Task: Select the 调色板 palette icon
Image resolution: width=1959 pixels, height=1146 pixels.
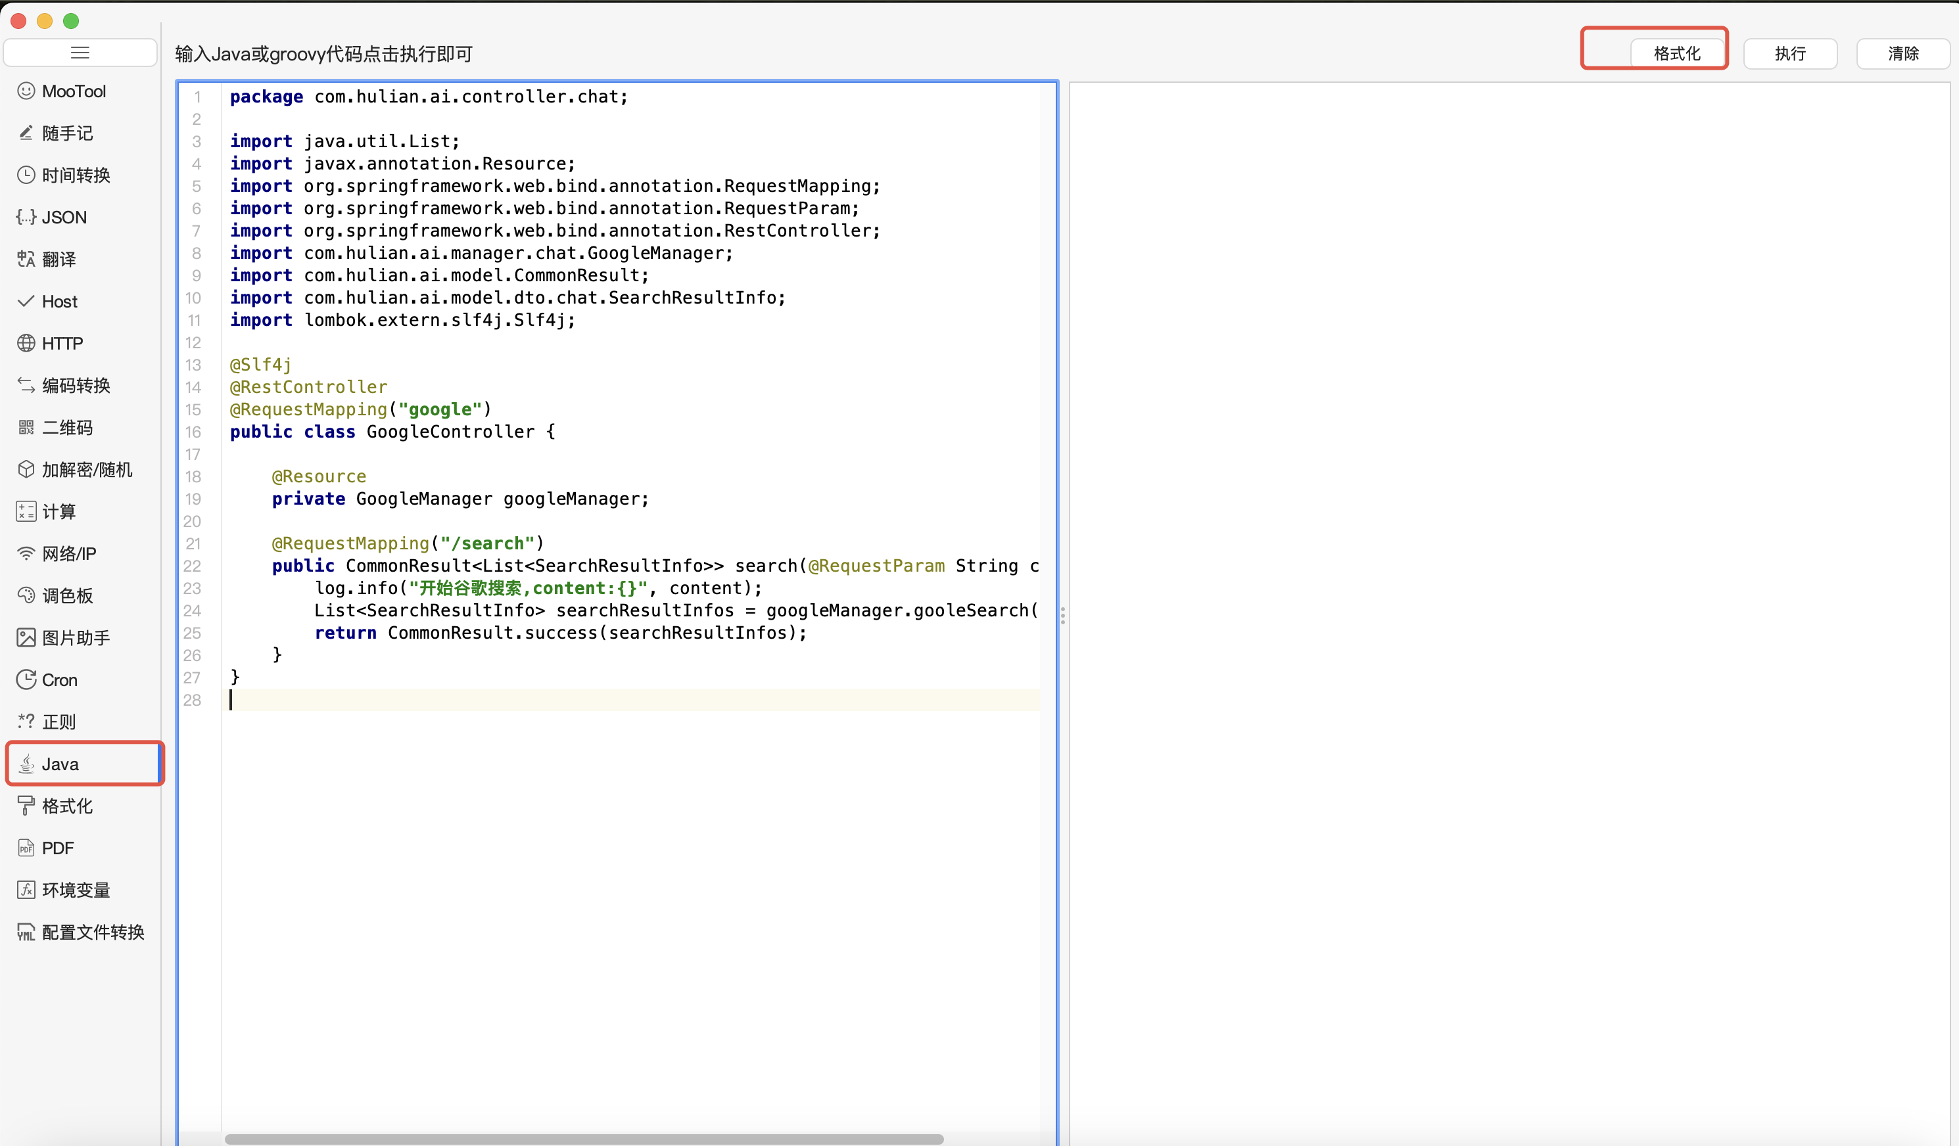Action: (x=26, y=595)
